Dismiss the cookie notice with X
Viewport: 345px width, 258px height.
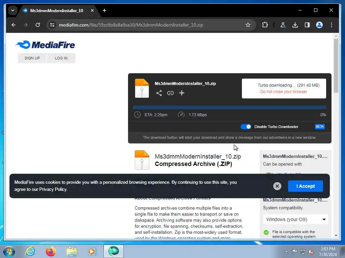277,186
